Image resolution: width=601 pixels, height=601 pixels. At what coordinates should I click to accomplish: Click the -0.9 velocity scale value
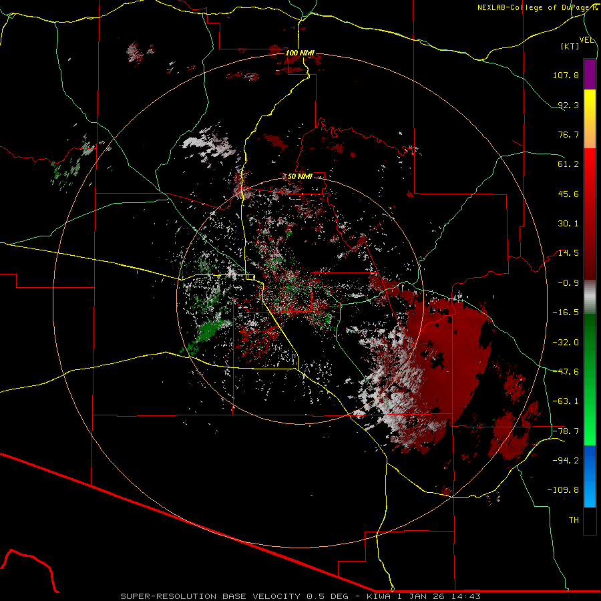pos(568,283)
